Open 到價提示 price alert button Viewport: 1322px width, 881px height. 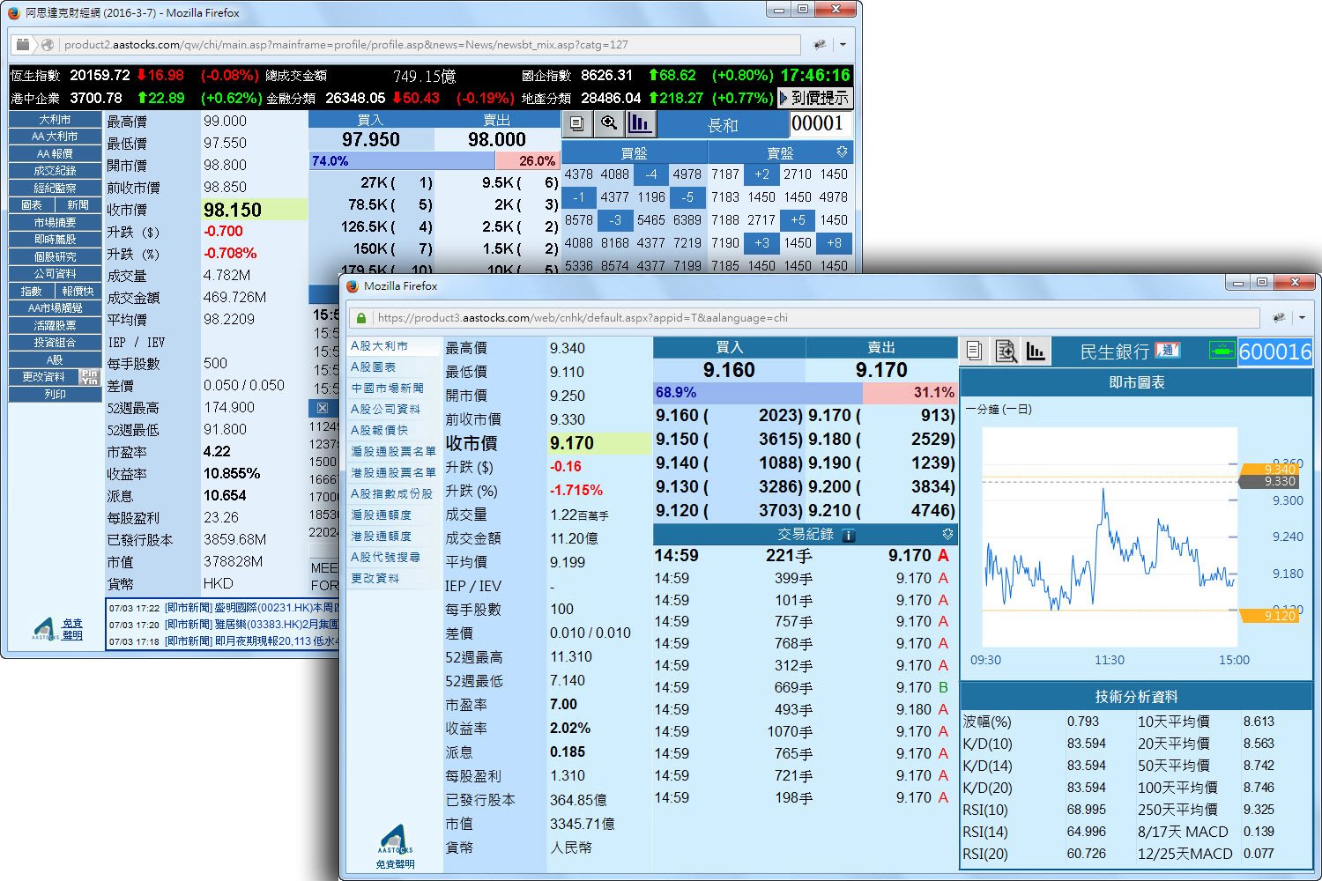click(813, 98)
